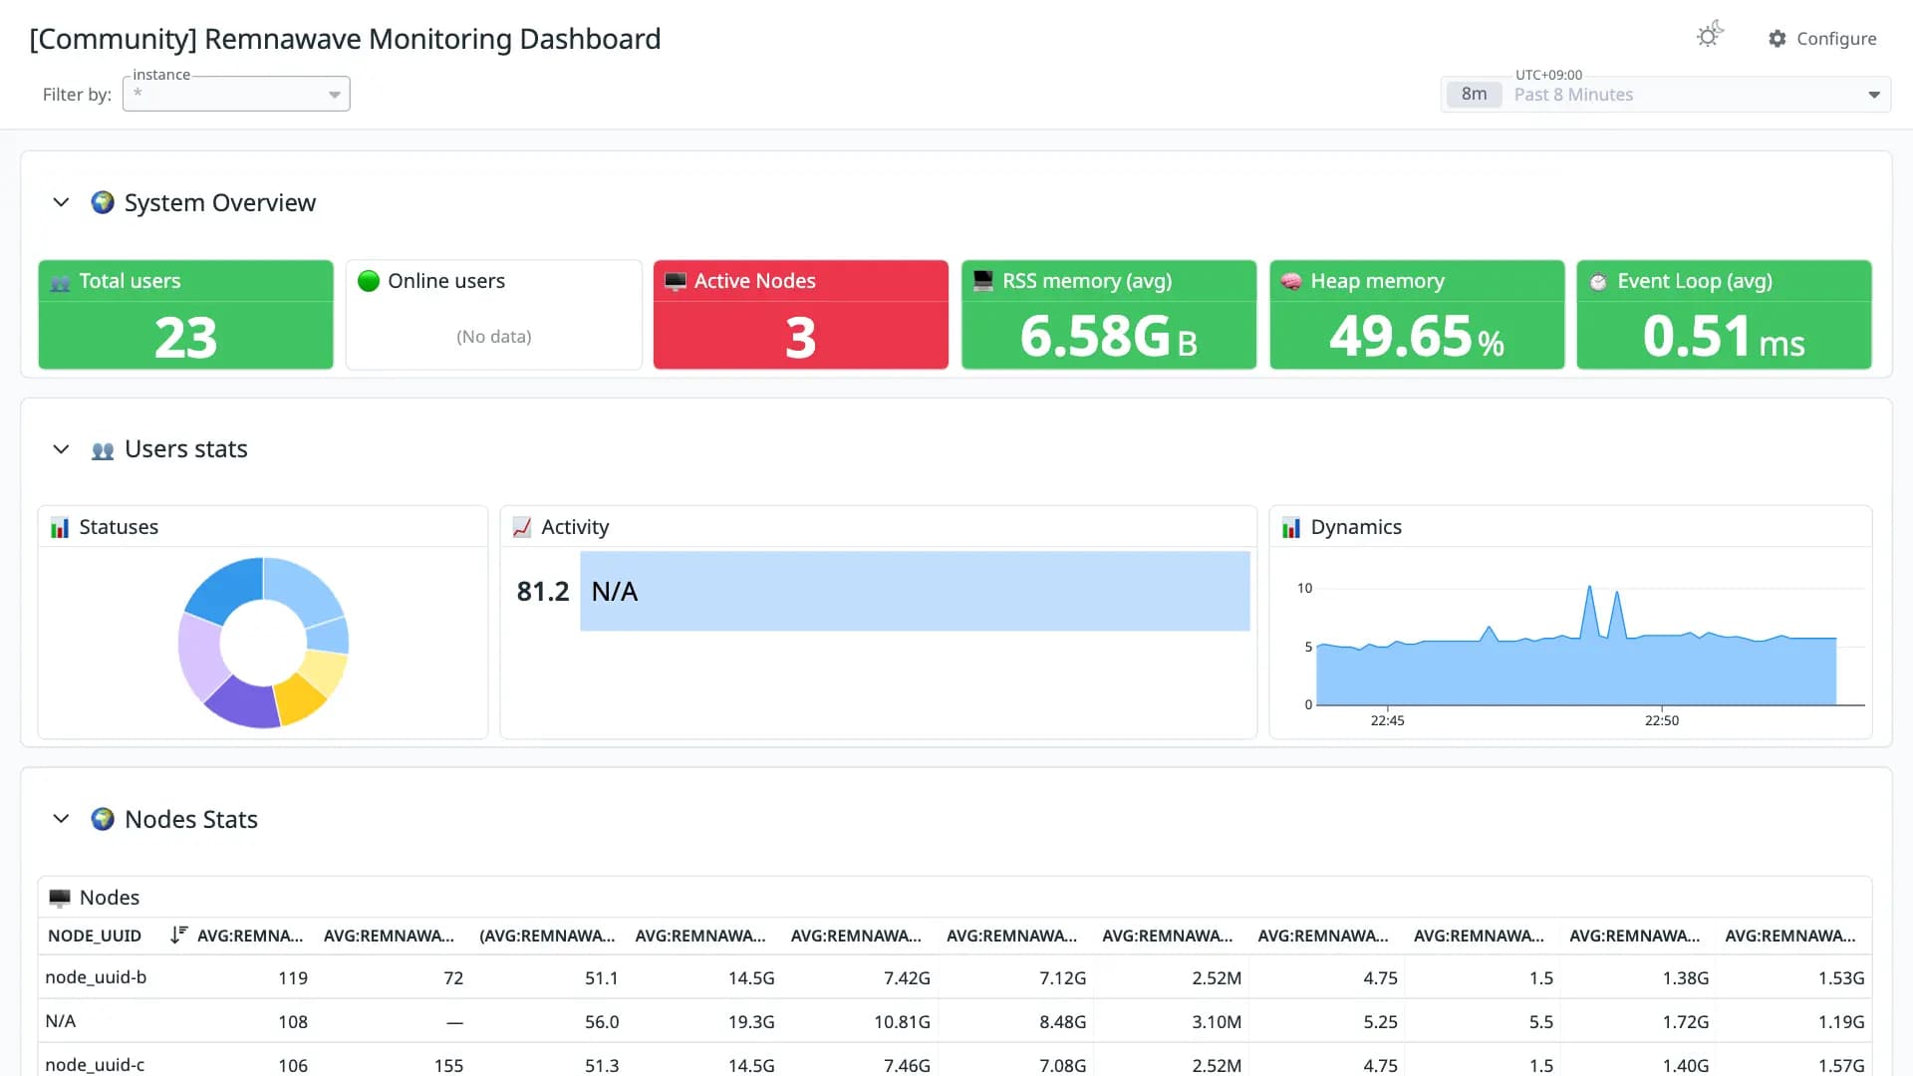The height and width of the screenshot is (1076, 1913).
Task: Click the people icon beside Users stats
Action: pyautogui.click(x=103, y=450)
